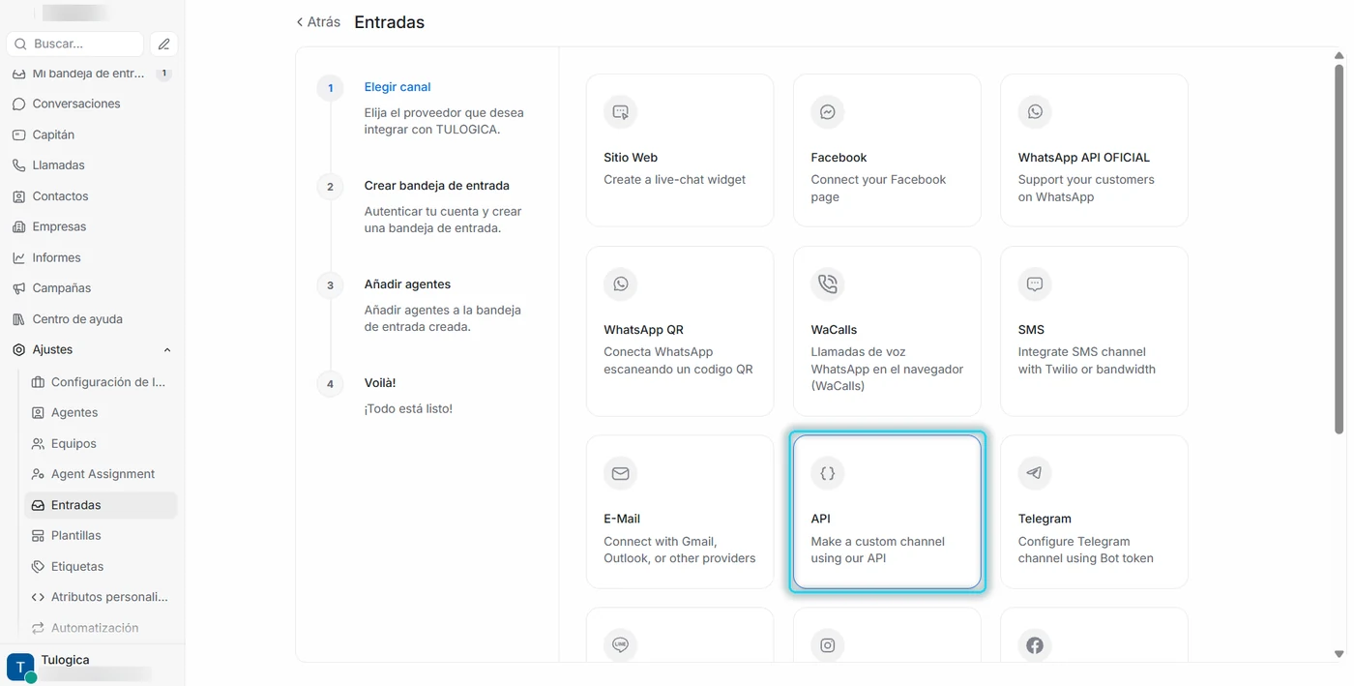Click the 'Voilà!' step title
1354x686 pixels.
tap(379, 383)
